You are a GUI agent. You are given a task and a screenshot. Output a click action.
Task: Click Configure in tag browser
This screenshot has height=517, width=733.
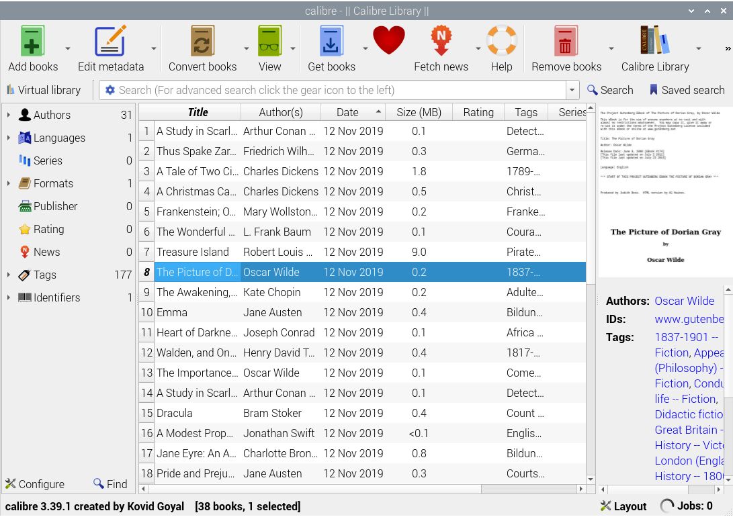click(35, 484)
